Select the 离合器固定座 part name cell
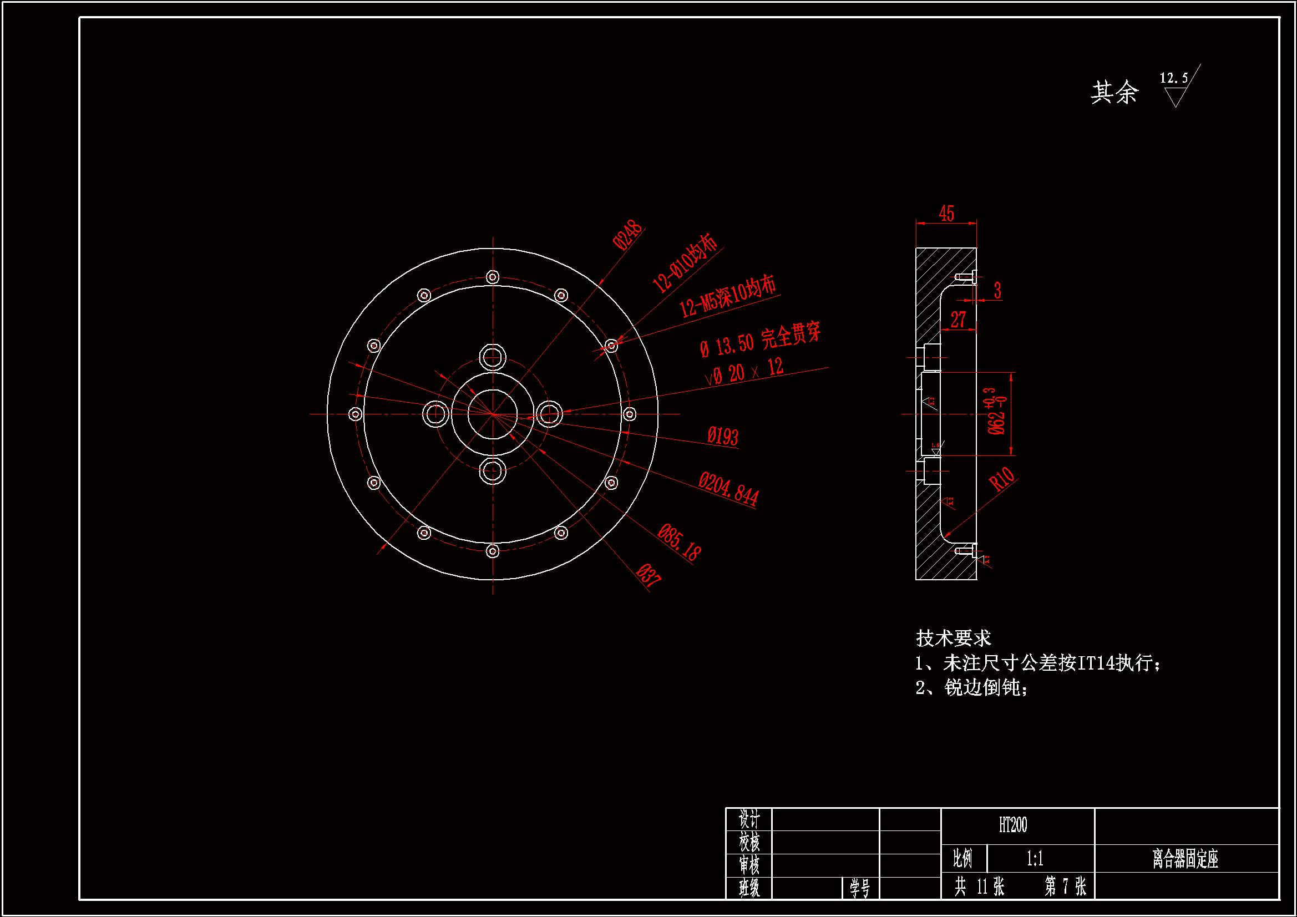The height and width of the screenshot is (917, 1297). 1185,859
